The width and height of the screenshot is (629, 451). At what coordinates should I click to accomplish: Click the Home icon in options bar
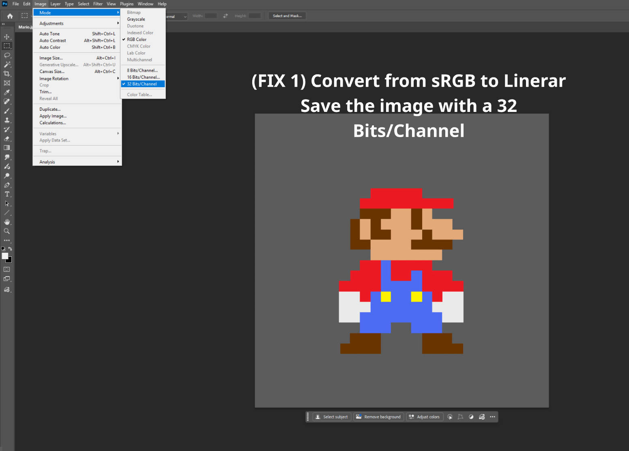(10, 16)
